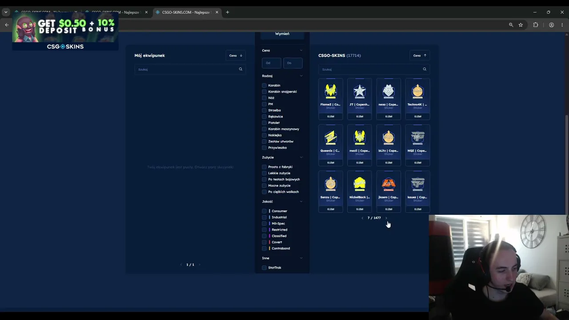569x320 pixels.
Task: Open the browser tab search dropdown
Action: pos(6,12)
